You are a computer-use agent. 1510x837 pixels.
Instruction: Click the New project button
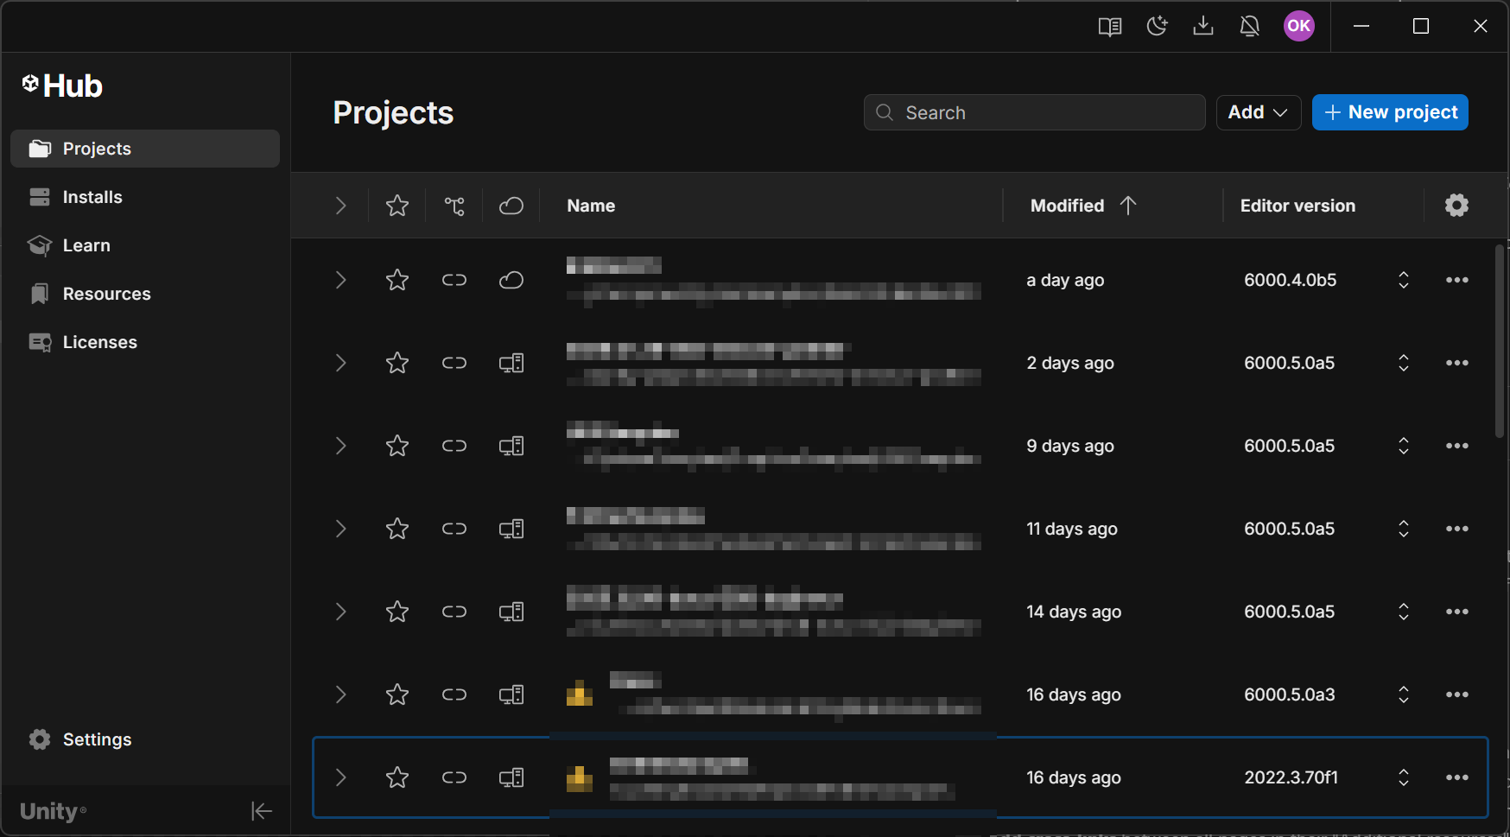1389,112
